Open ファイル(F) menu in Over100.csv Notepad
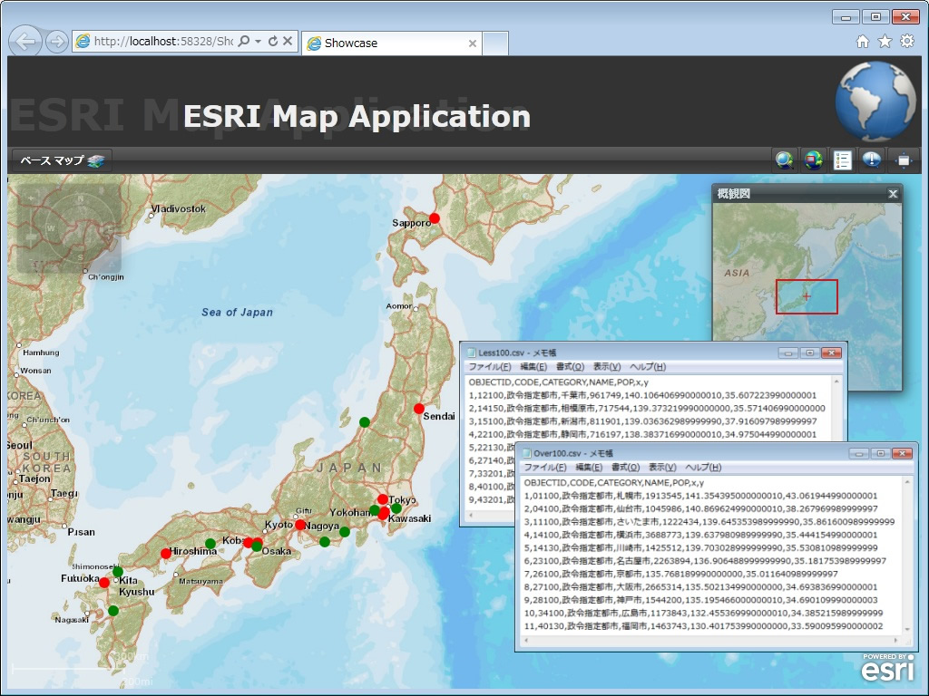 [x=545, y=468]
